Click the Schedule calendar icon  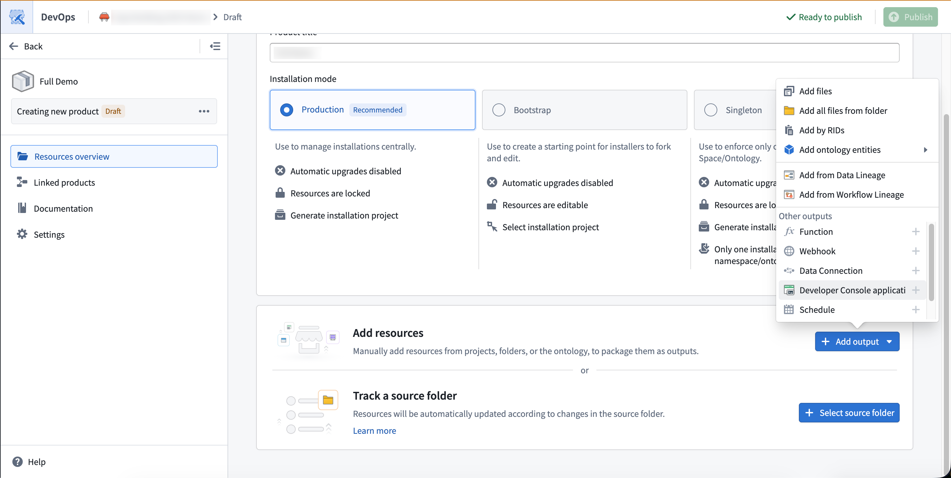click(x=789, y=310)
